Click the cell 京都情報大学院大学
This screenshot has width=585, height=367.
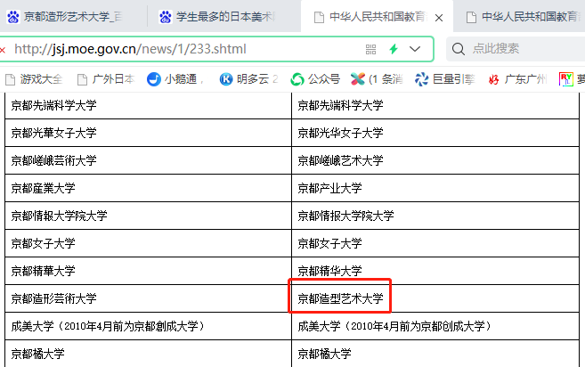tap(148, 216)
